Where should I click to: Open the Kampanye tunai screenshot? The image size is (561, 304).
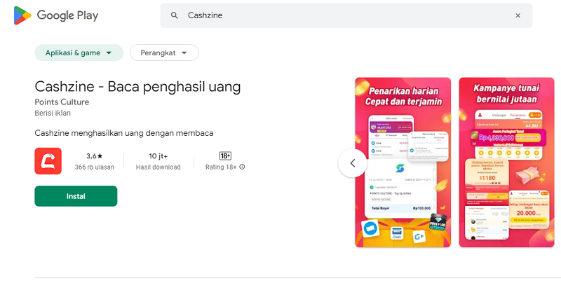tap(506, 163)
